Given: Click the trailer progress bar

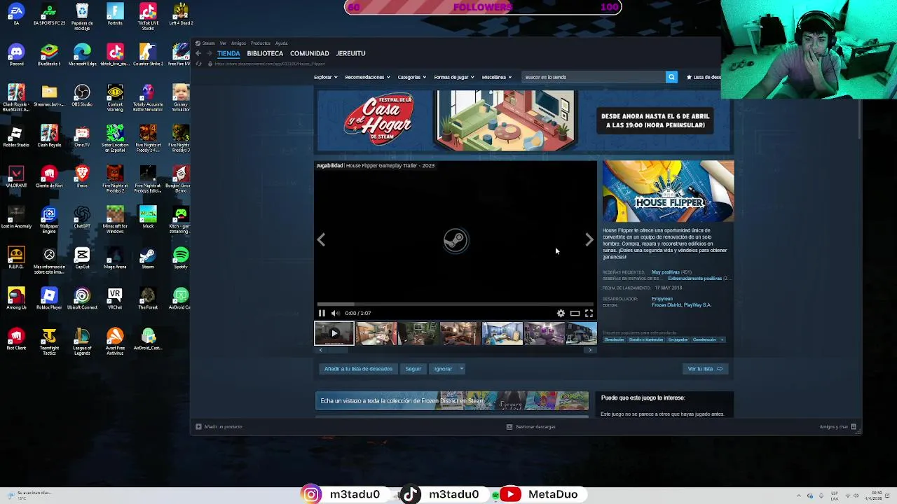Looking at the screenshot, I should 456,304.
